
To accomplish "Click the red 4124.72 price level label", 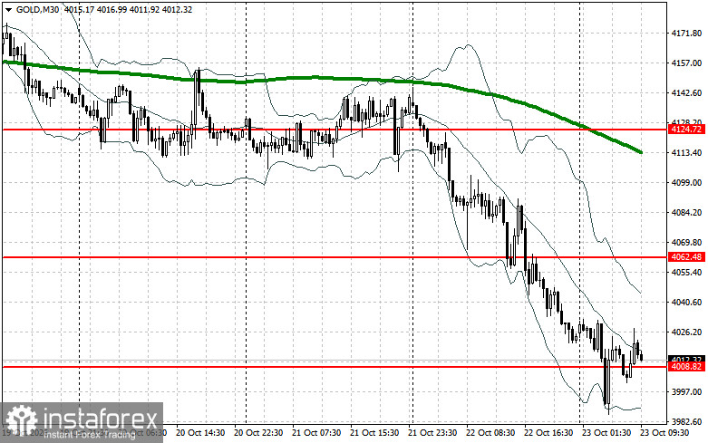I will pyautogui.click(x=686, y=130).
